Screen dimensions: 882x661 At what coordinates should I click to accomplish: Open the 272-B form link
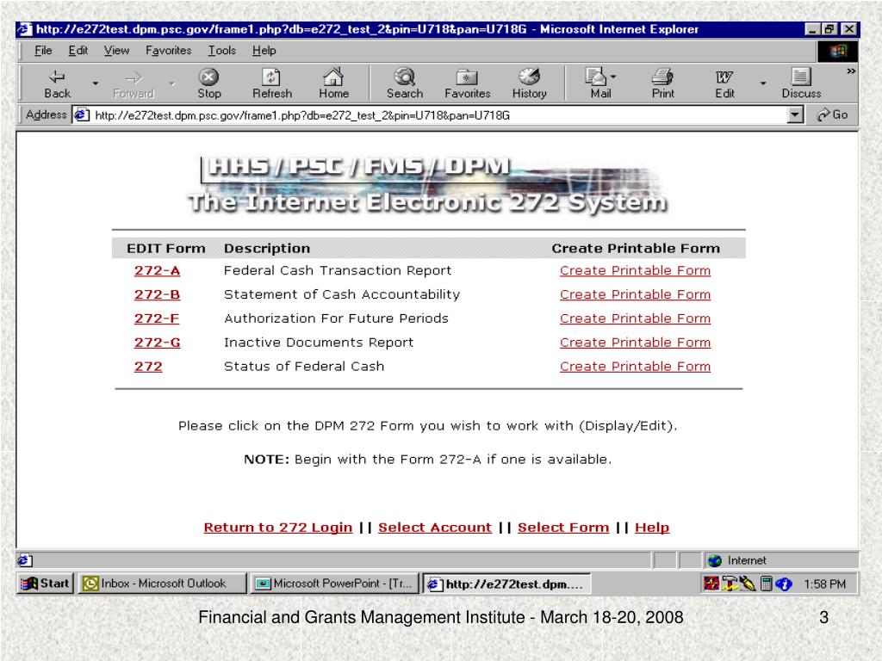[157, 294]
